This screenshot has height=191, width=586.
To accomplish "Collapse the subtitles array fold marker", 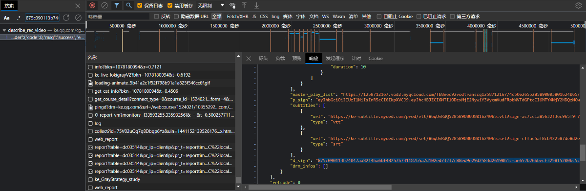I will (255, 105).
